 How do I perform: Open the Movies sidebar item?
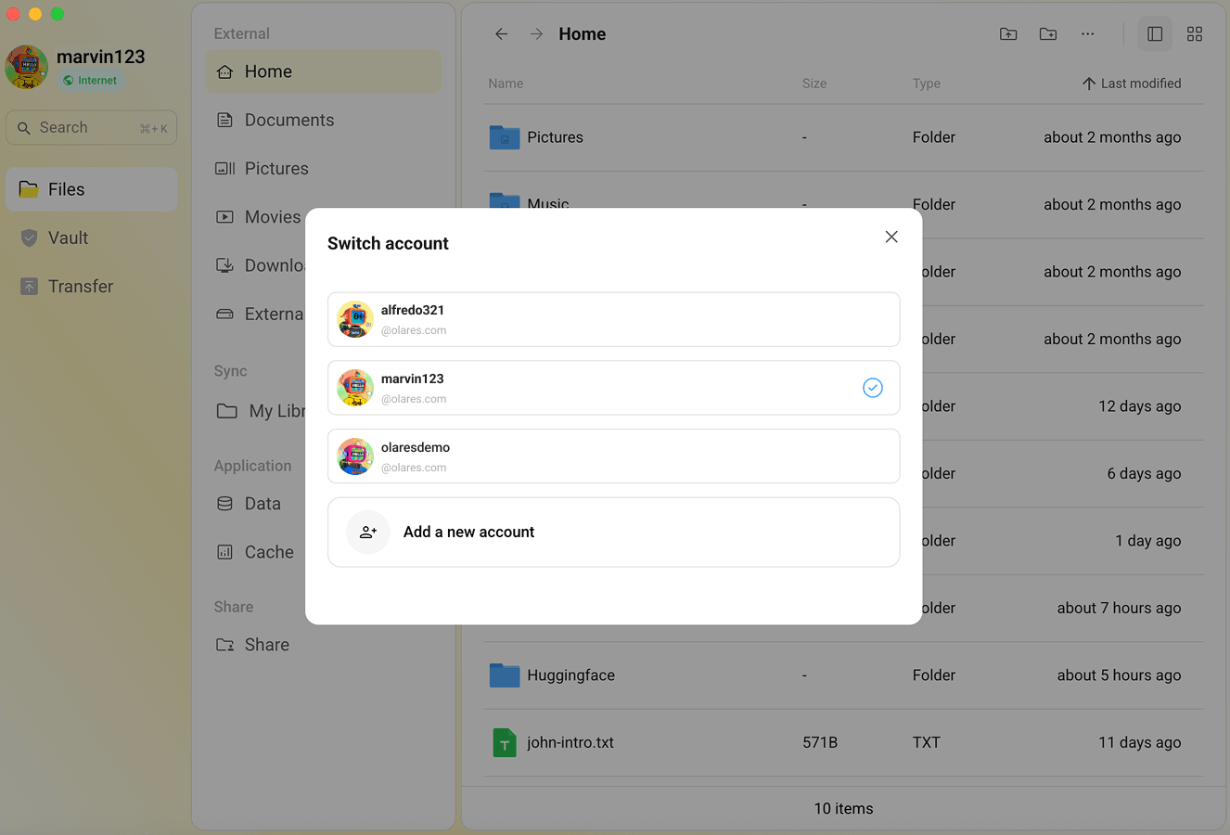(272, 216)
